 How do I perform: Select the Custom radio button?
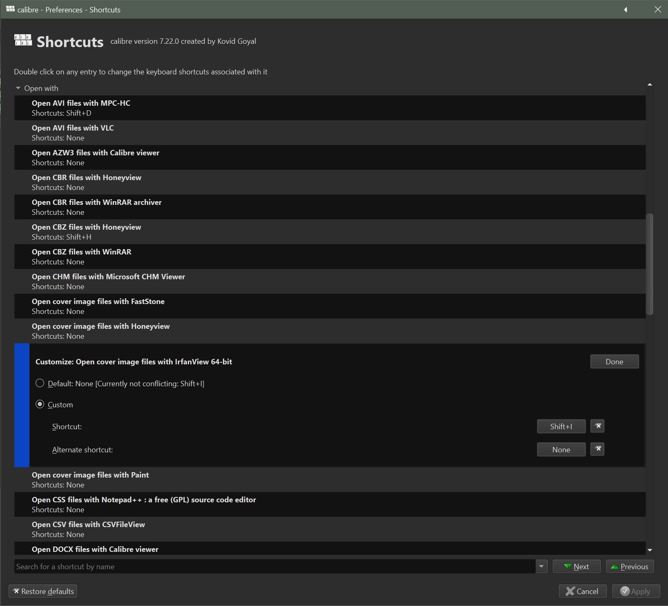[40, 404]
